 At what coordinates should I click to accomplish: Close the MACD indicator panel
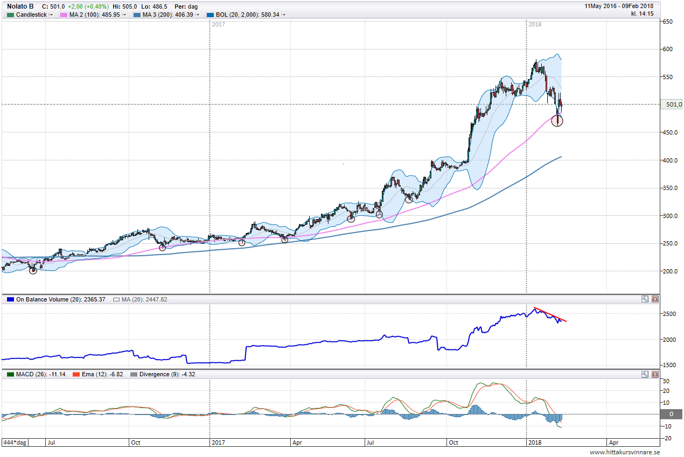point(655,374)
